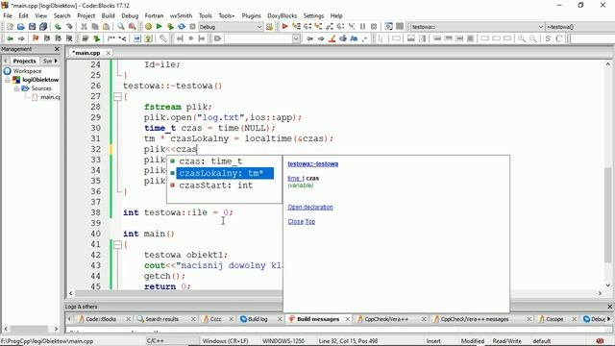Click the DoxyBlocks block comment icon
Image resolution: width=615 pixels, height=346 pixels.
coord(111,38)
